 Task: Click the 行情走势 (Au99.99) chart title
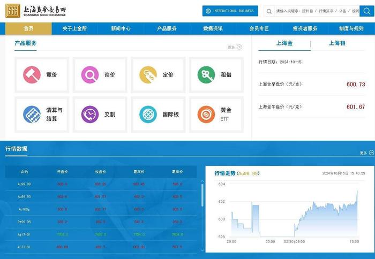tap(237, 173)
